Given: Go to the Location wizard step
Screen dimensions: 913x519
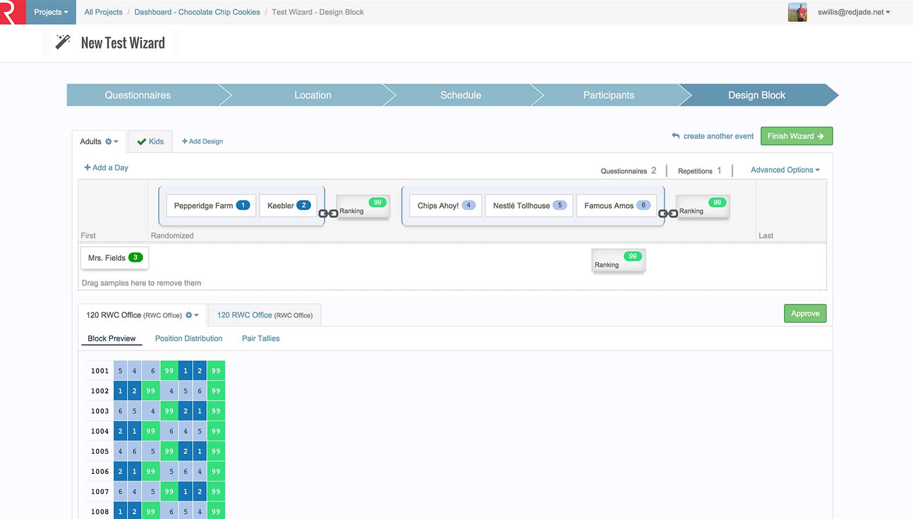Looking at the screenshot, I should (x=312, y=95).
